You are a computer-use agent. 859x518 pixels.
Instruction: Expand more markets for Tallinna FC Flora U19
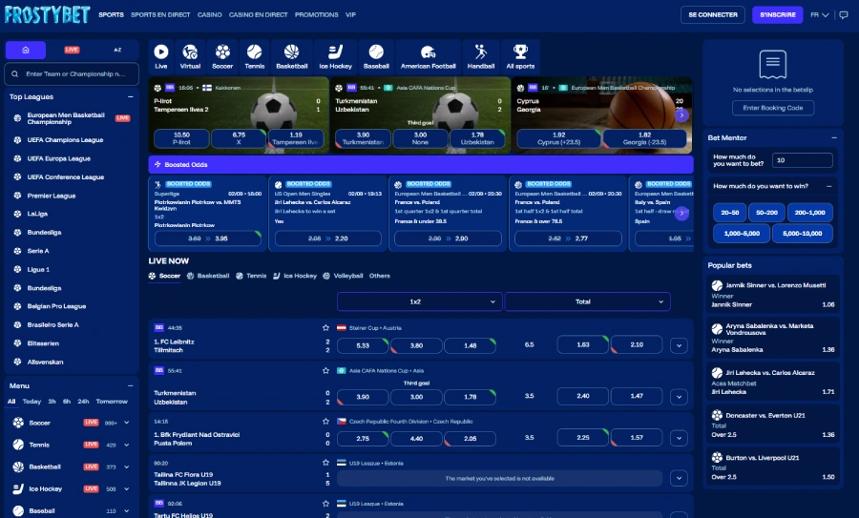click(x=679, y=478)
